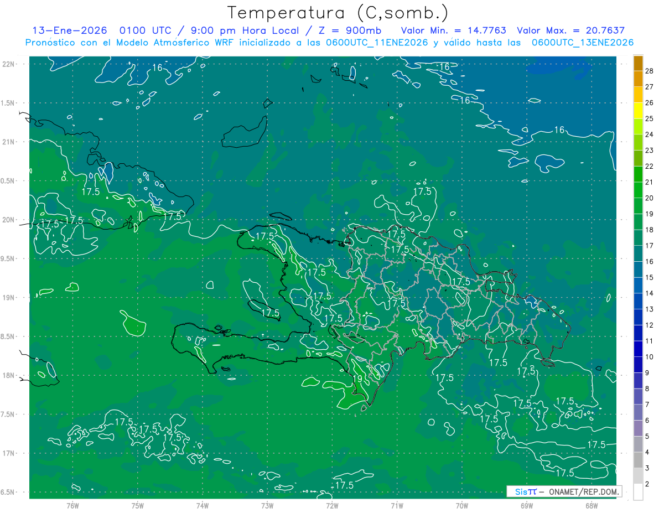
Task: Click the 'SisTT' logo text
Action: 526,491
